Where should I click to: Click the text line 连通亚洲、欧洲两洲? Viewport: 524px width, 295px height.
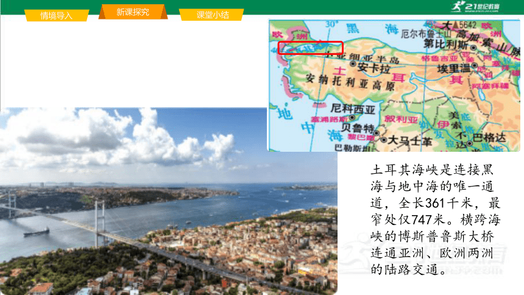point(432,253)
